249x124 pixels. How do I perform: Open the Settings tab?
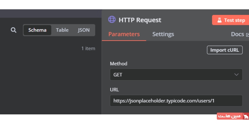tap(163, 34)
